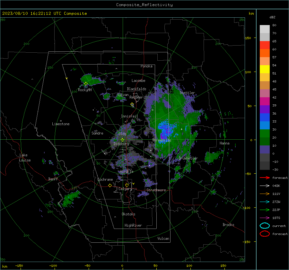The height and width of the screenshot is (270, 289).
Task: Pick the light blue 30-33 dBZ swatch
Action: pyautogui.click(x=265, y=126)
